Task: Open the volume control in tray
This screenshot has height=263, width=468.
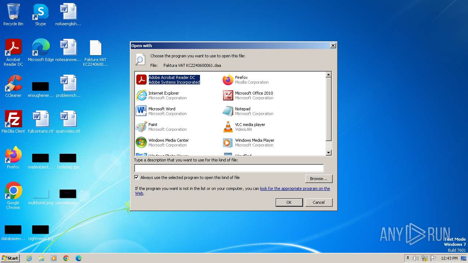Action: click(x=416, y=258)
